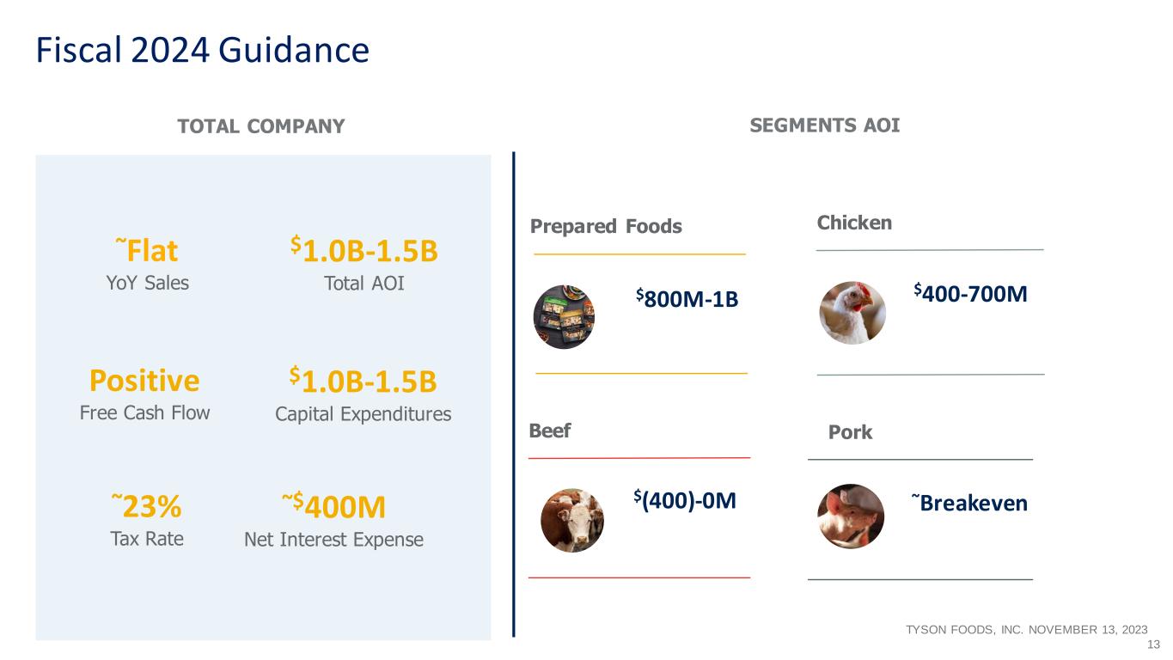The width and height of the screenshot is (1173, 660).
Task: Click the pork pig circular photo
Action: coord(851,516)
